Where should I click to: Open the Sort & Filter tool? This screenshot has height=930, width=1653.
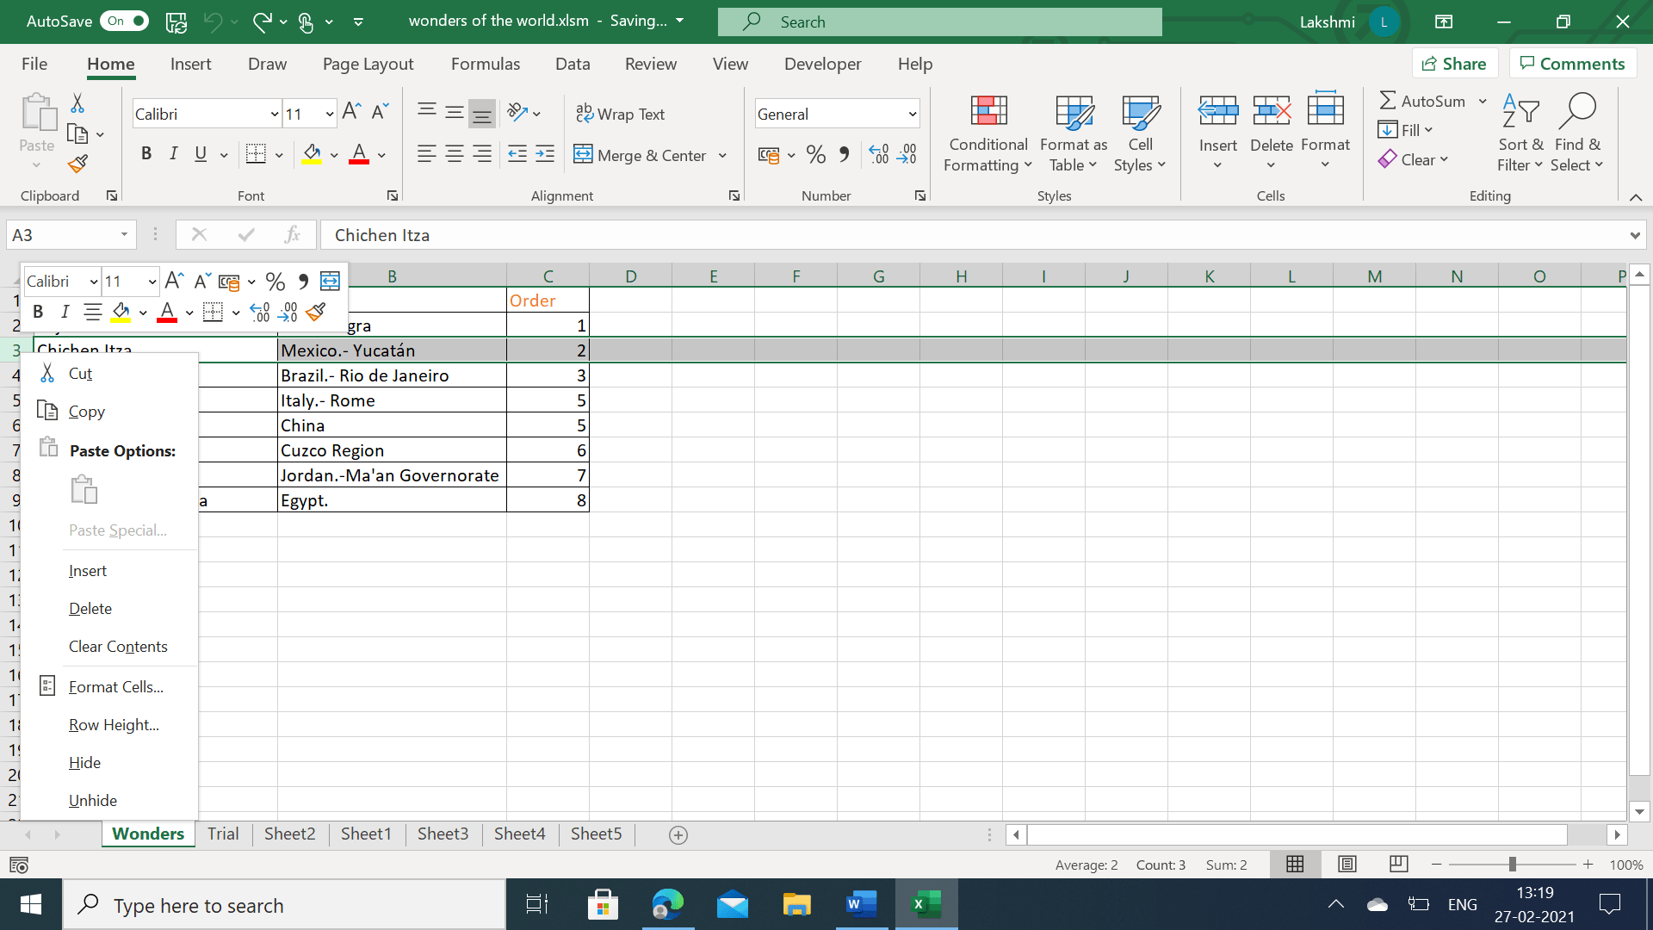coord(1520,133)
